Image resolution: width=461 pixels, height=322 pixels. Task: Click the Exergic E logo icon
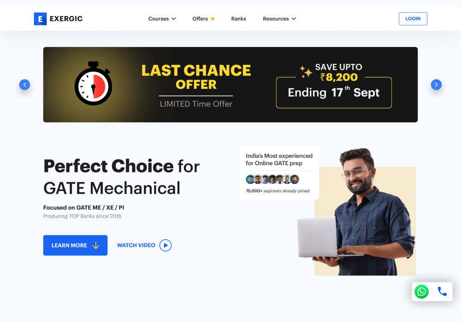(40, 19)
